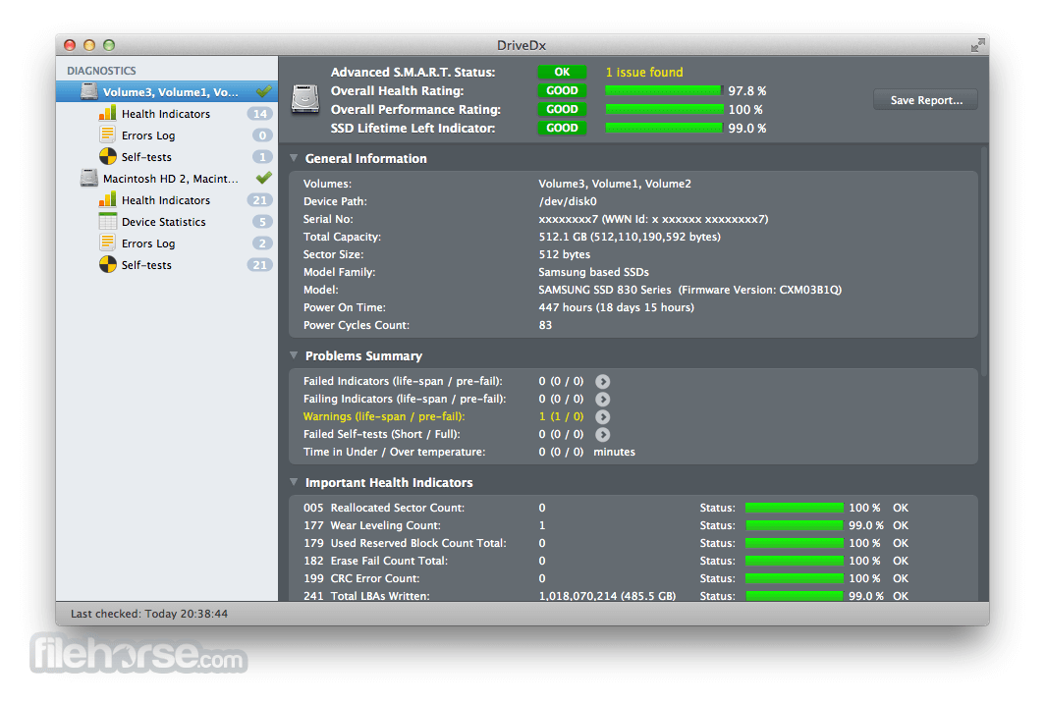
Task: Click 'Samsung based SSDs' model family value
Action: click(593, 272)
